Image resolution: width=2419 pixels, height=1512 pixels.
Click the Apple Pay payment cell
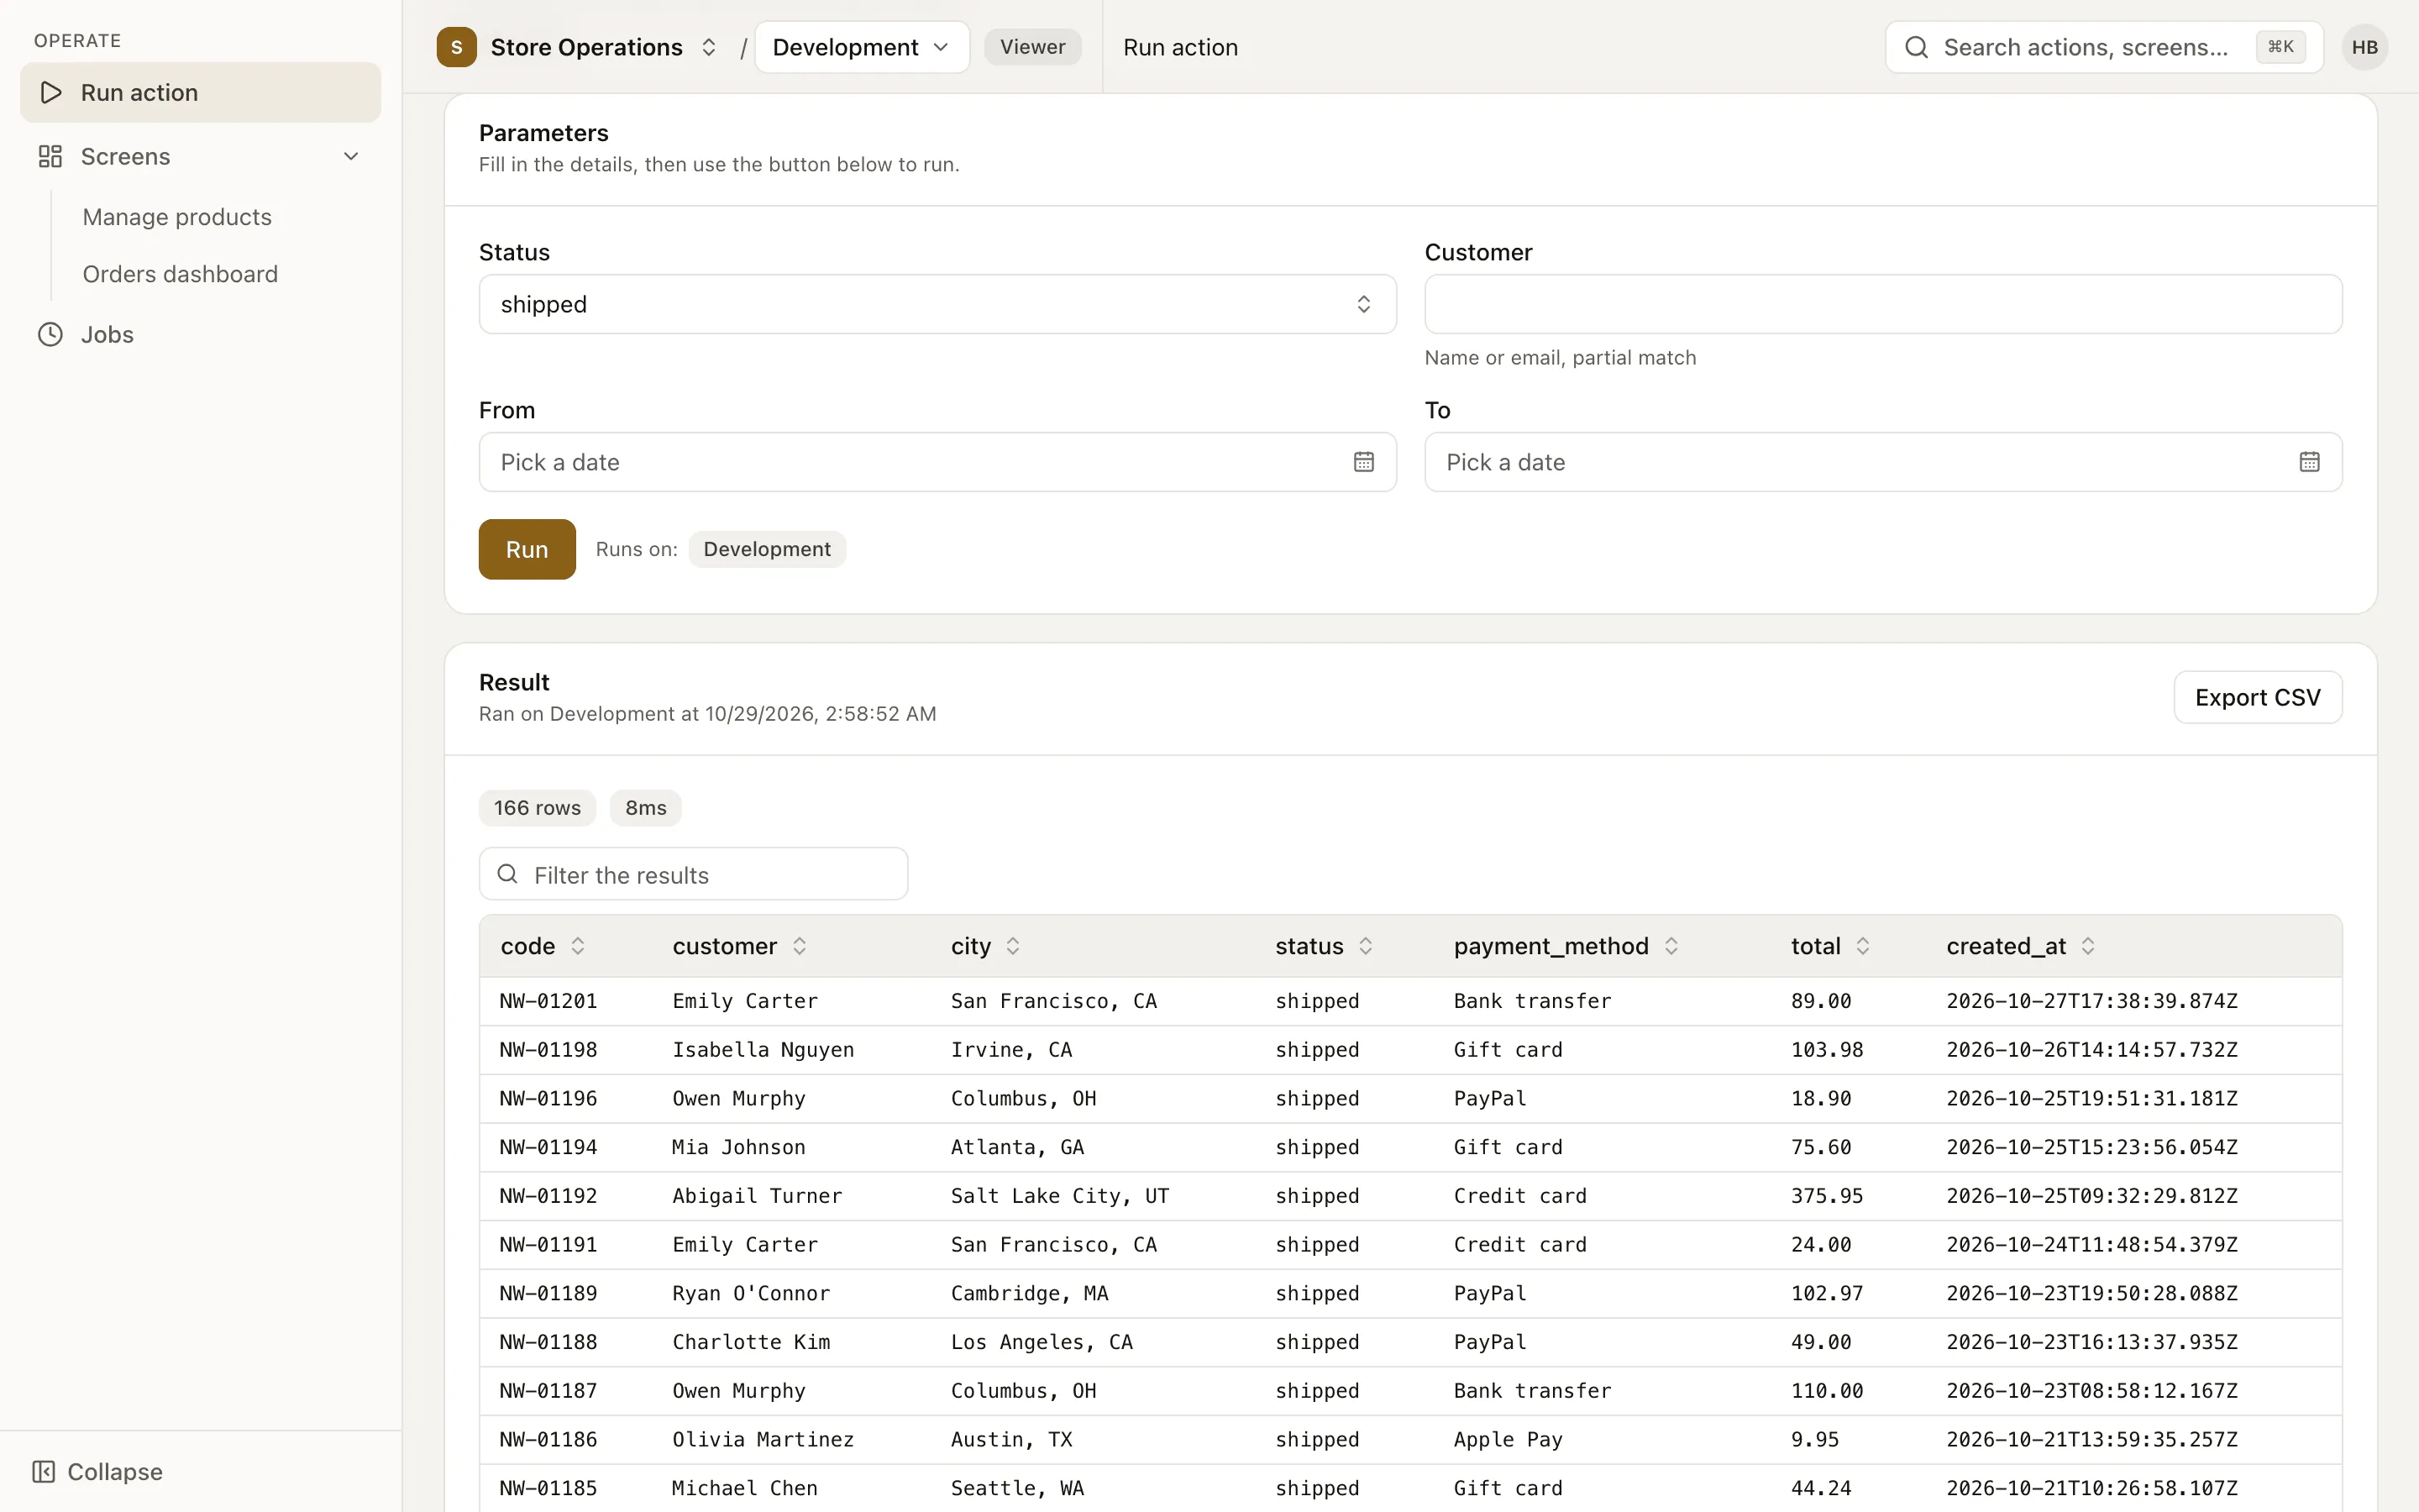(x=1509, y=1439)
